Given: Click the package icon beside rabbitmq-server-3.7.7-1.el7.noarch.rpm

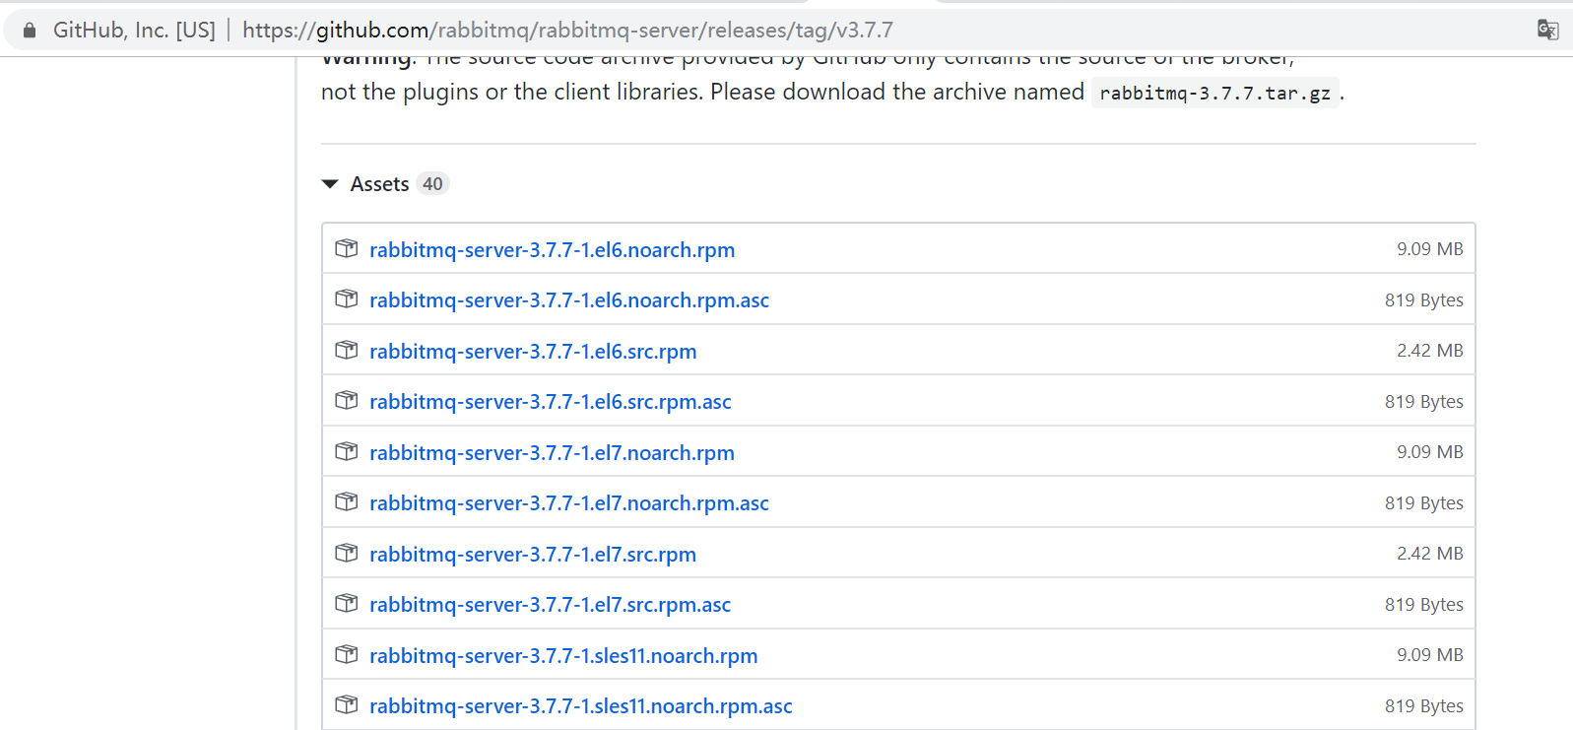Looking at the screenshot, I should tap(346, 451).
